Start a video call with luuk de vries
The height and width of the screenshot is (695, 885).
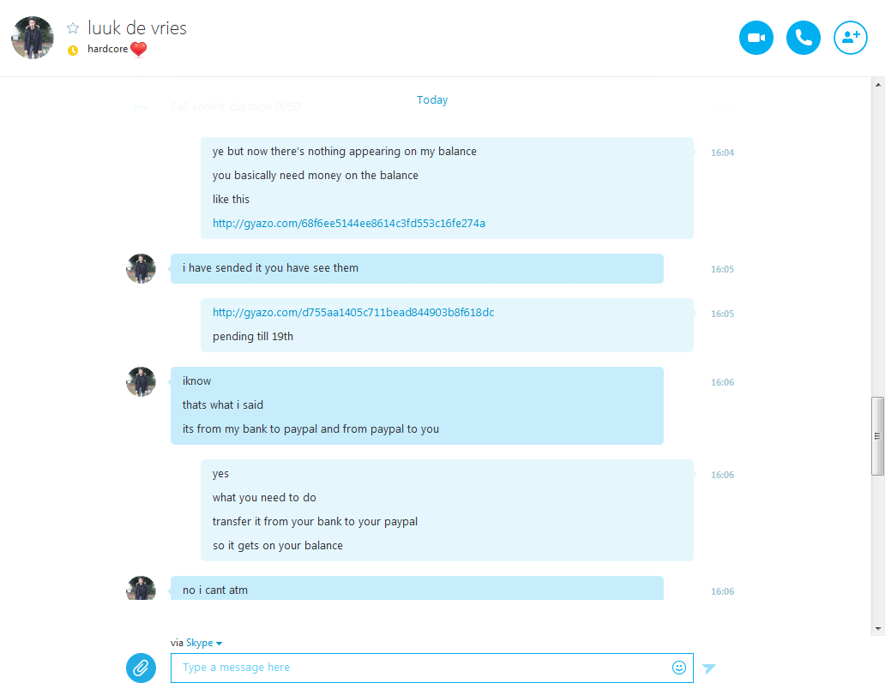[756, 38]
